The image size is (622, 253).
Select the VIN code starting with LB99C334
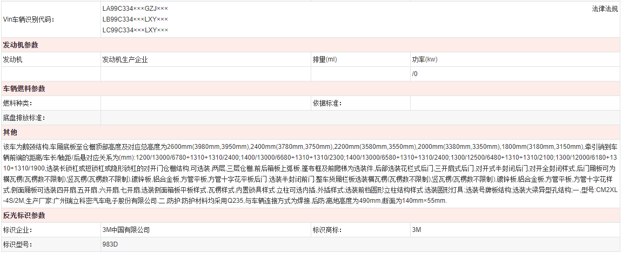[x=135, y=19]
